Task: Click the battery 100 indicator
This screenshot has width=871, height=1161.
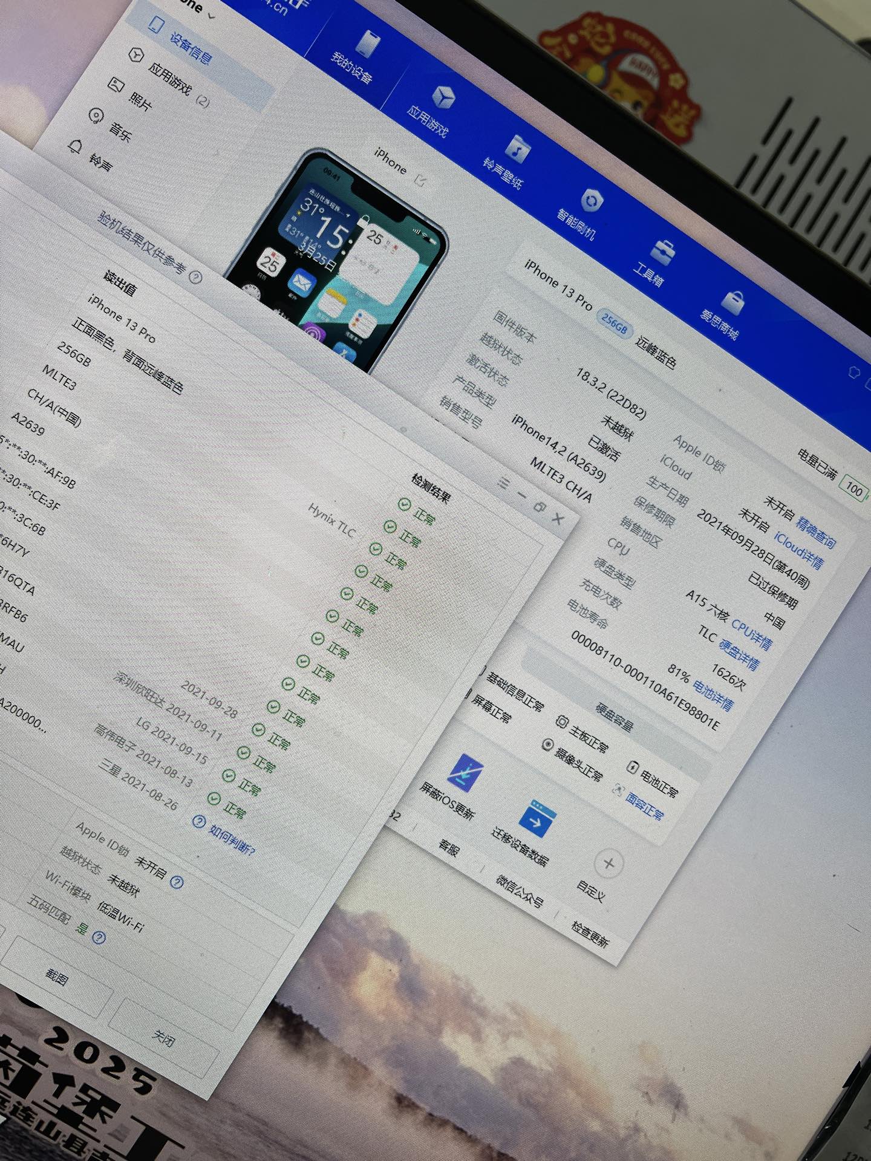Action: tap(853, 489)
